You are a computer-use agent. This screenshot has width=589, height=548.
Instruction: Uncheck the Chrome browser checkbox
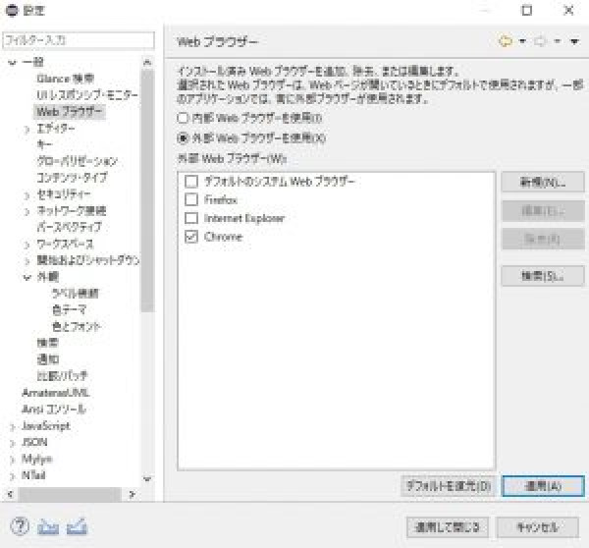[191, 237]
